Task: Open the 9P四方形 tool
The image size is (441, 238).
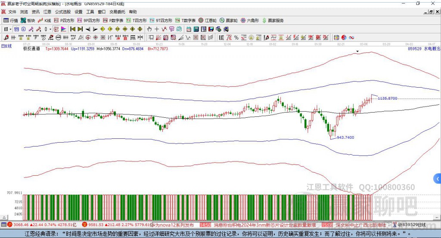Action: coord(89,21)
